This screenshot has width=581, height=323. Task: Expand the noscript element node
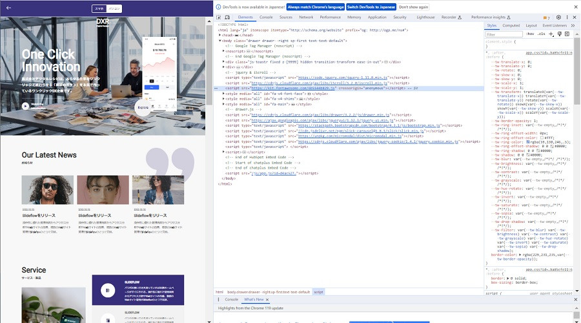coord(223,51)
